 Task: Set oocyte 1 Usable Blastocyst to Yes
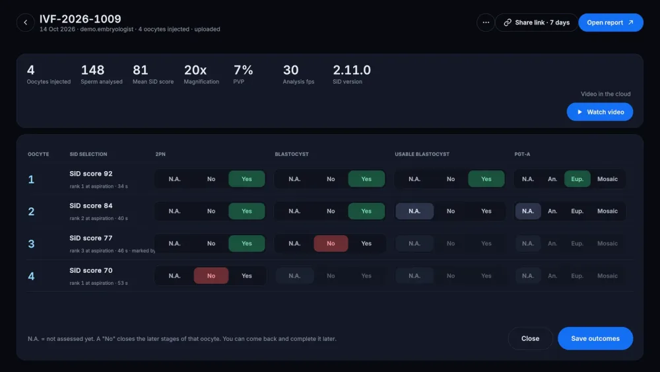tap(486, 179)
